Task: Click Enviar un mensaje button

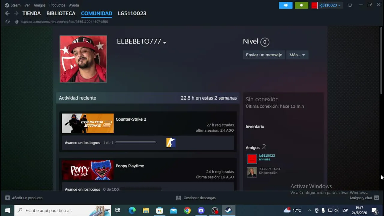Action: click(x=264, y=55)
